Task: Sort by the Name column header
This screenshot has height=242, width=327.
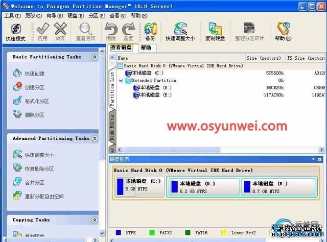Action: coord(180,58)
